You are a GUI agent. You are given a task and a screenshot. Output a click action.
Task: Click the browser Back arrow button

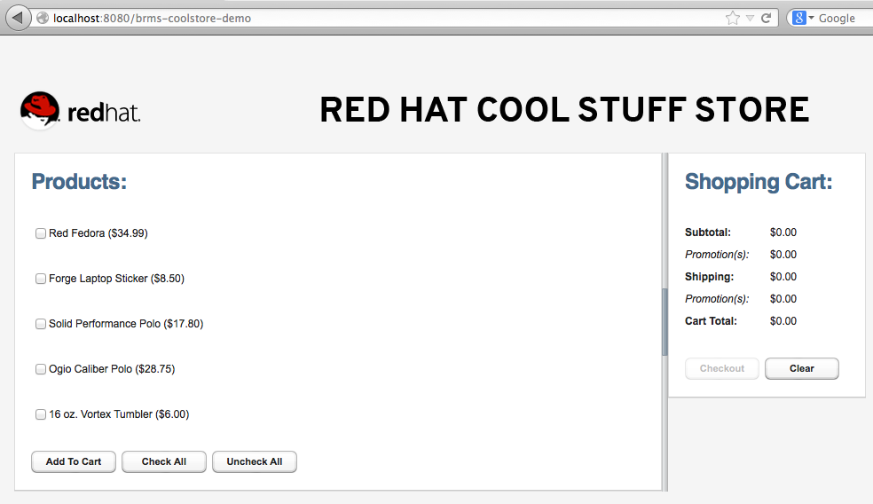pyautogui.click(x=18, y=18)
